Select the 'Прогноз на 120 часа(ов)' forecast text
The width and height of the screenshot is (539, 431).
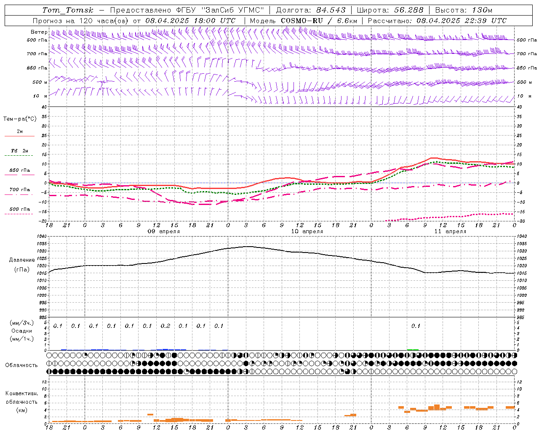[81, 21]
